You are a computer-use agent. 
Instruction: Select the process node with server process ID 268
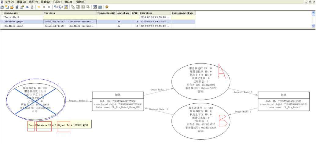(x=200, y=121)
